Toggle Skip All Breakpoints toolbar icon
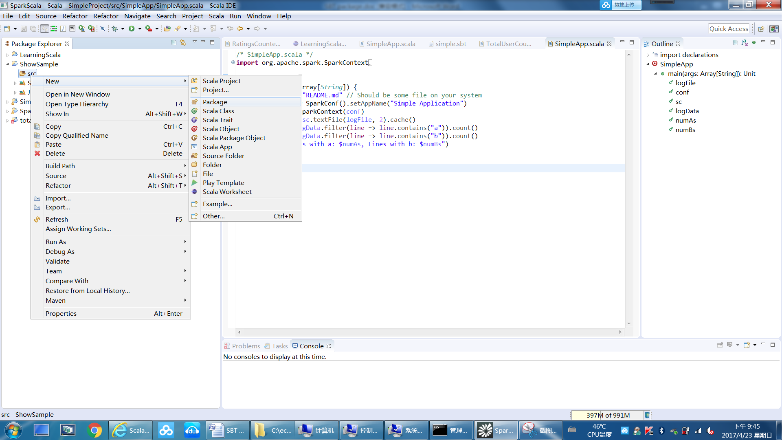The width and height of the screenshot is (782, 440). coord(103,29)
